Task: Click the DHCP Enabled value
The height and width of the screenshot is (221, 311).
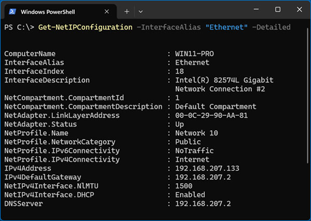Action: coord(190,195)
